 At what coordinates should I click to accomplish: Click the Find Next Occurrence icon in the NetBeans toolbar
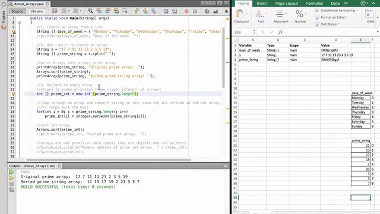coord(107,11)
